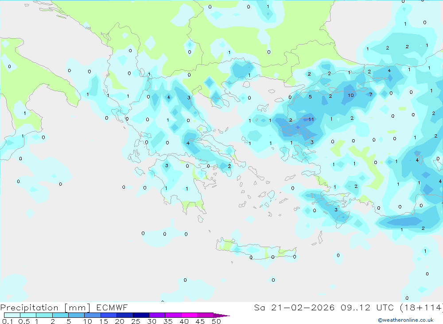Select the 25–30 mm legend color swatch
Image resolution: width=443 pixels, height=324 pixels.
click(141, 315)
